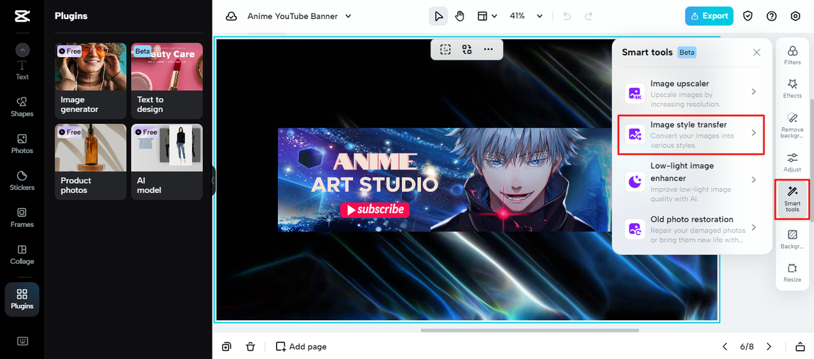Open the Image generator plugin

[90, 81]
